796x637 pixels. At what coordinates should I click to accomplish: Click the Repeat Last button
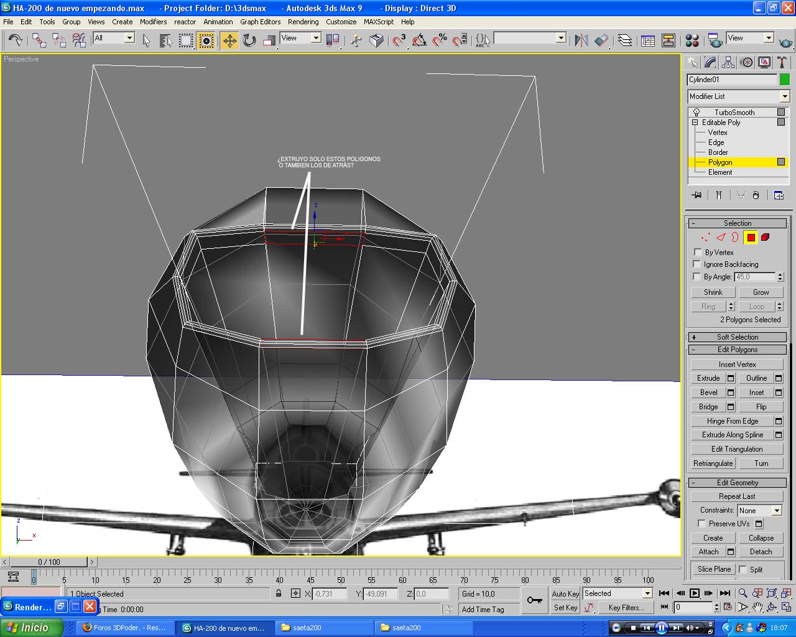[x=737, y=496]
